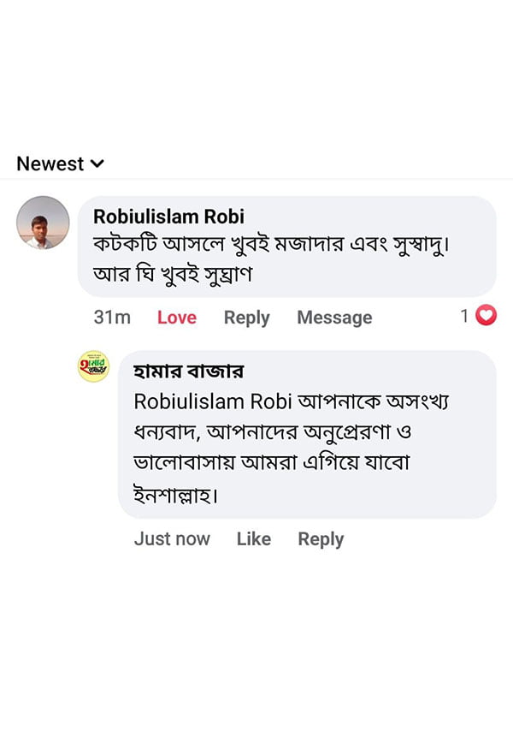Click the chevron arrow beside Newest
This screenshot has width=513, height=749.
[x=97, y=163]
